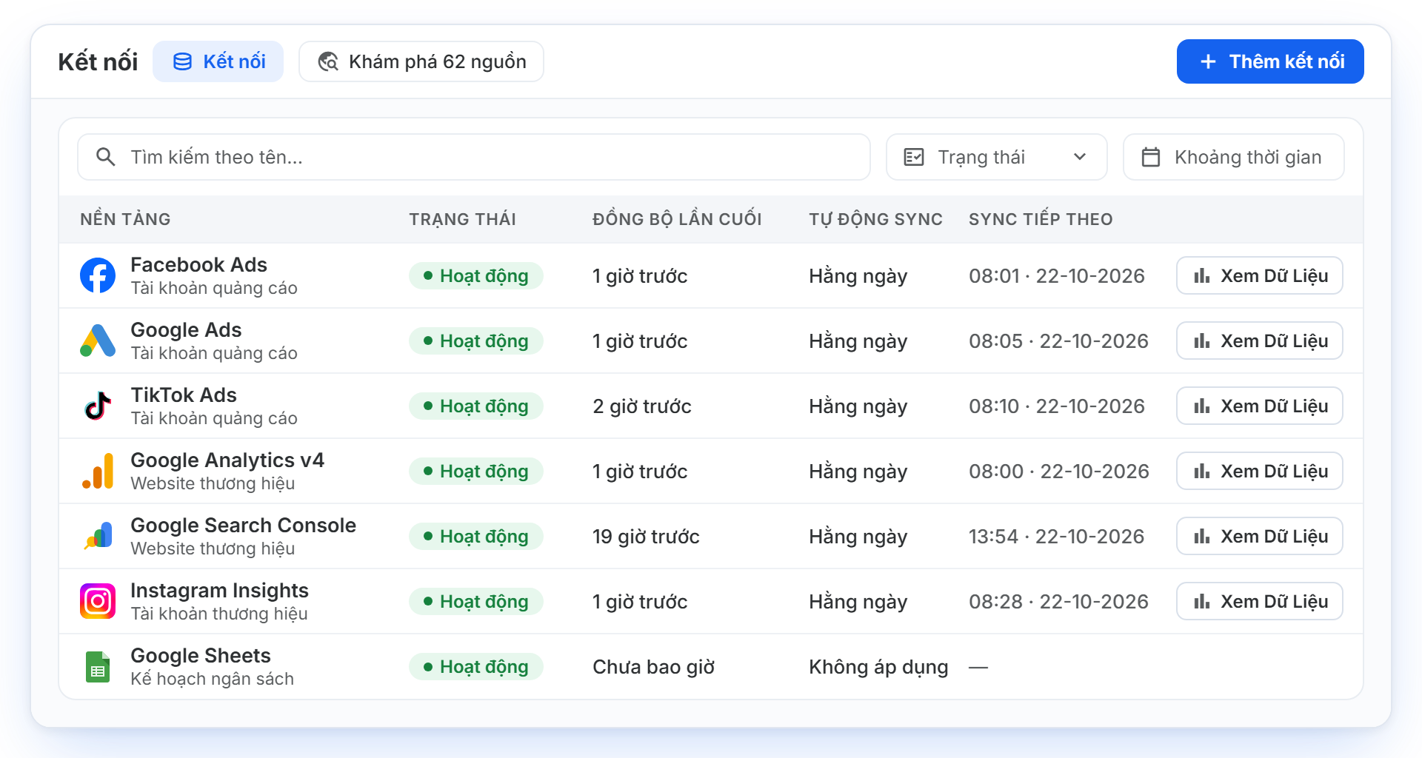
Task: Click the Google Sheets file icon
Action: 98,666
